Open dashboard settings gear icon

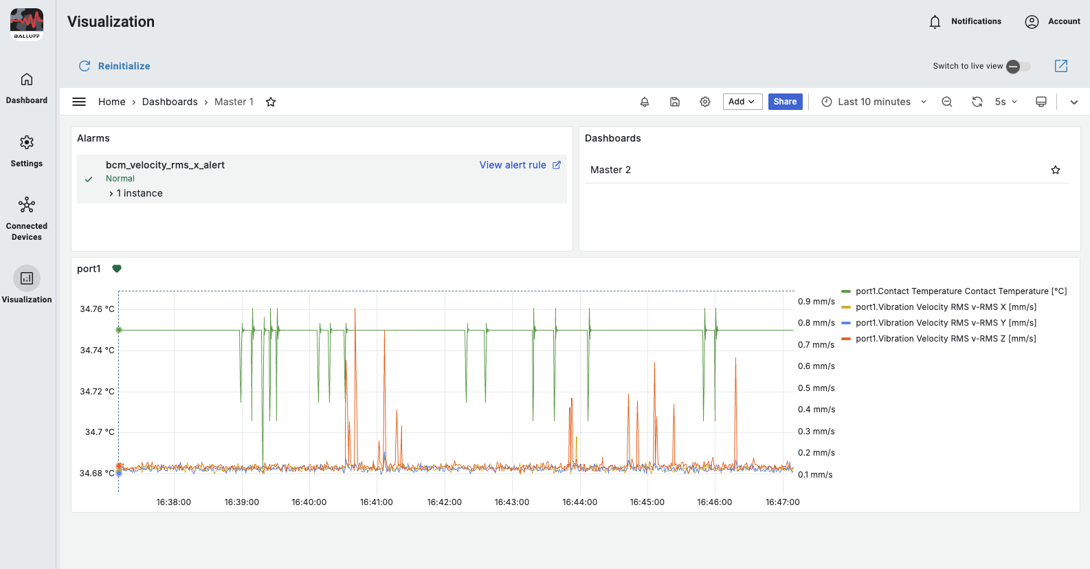tap(705, 102)
